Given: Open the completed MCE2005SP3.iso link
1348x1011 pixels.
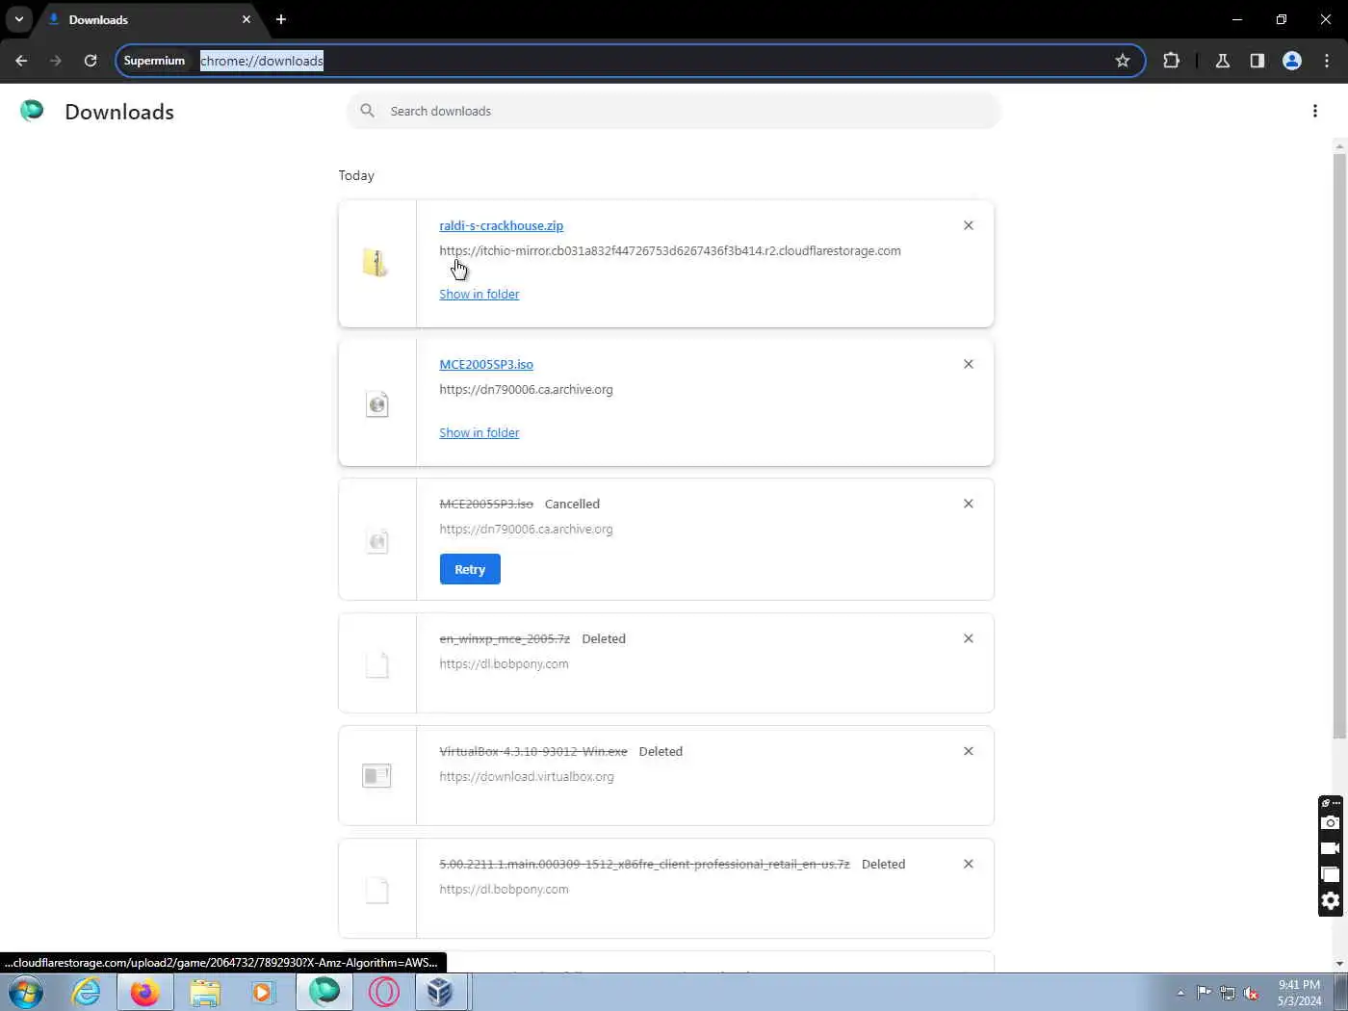Looking at the screenshot, I should (486, 364).
